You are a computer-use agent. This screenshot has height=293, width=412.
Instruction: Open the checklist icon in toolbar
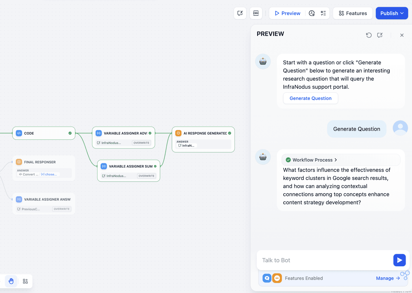(323, 13)
